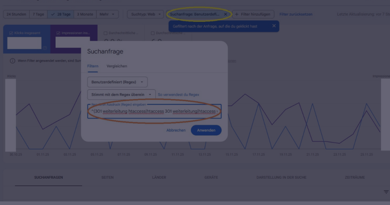
Task: Dismiss the blue 'Gefiltert nach der Anfrage' tooltip
Action: click(x=274, y=26)
